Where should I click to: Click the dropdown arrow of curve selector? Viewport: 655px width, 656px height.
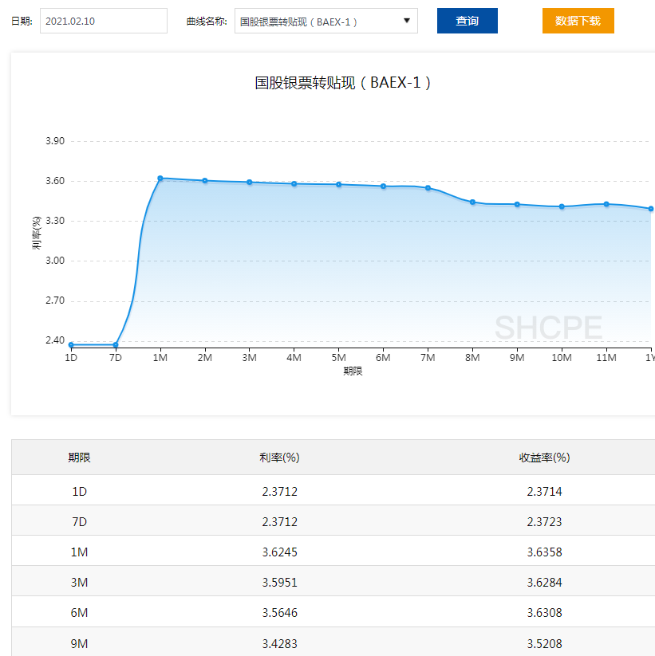point(406,21)
